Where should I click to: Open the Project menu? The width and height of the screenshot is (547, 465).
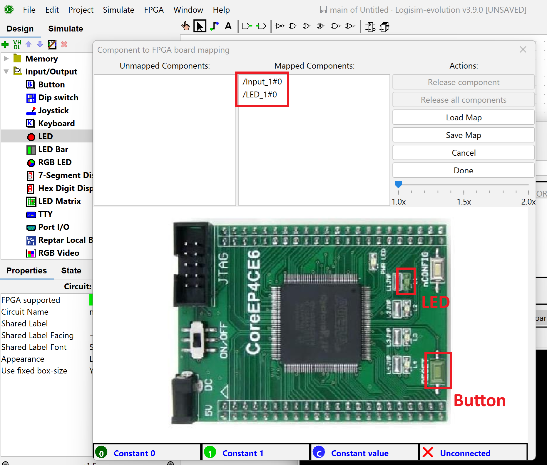click(81, 10)
